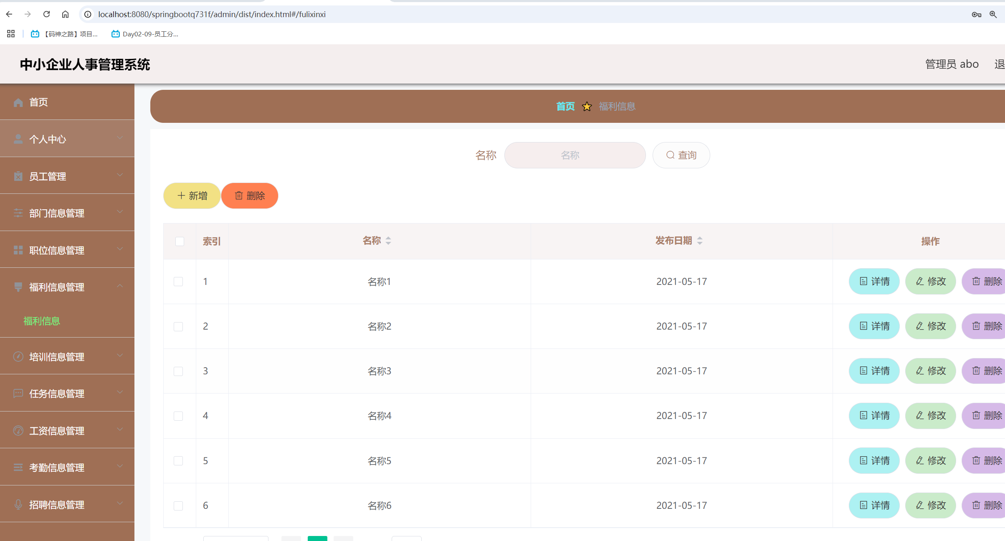Viewport: 1005px width, 541px height.
Task: Click the sort arrows beside 名称 header
Action: tap(388, 241)
